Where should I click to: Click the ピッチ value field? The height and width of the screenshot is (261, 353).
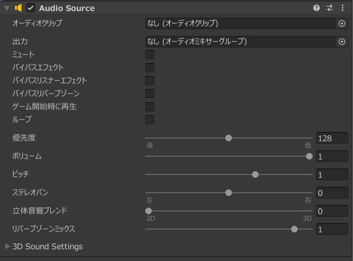coord(332,174)
